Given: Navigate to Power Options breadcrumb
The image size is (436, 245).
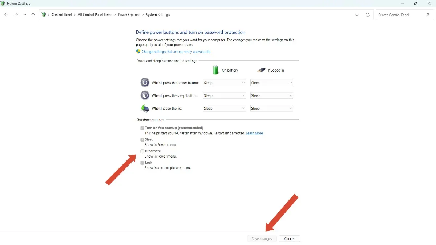Looking at the screenshot, I should click(129, 15).
